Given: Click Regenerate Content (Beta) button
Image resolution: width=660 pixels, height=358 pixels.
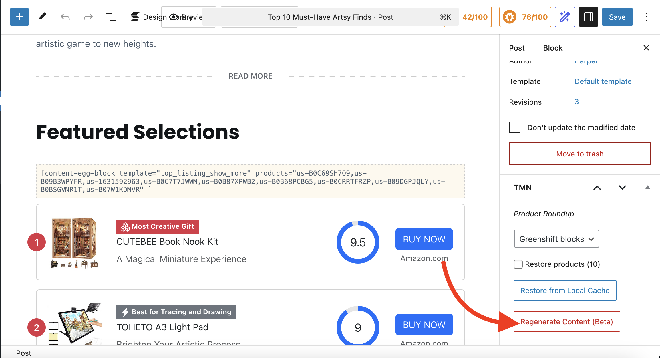Looking at the screenshot, I should (566, 321).
